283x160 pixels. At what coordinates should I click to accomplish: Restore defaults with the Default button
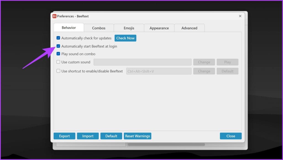point(111,136)
